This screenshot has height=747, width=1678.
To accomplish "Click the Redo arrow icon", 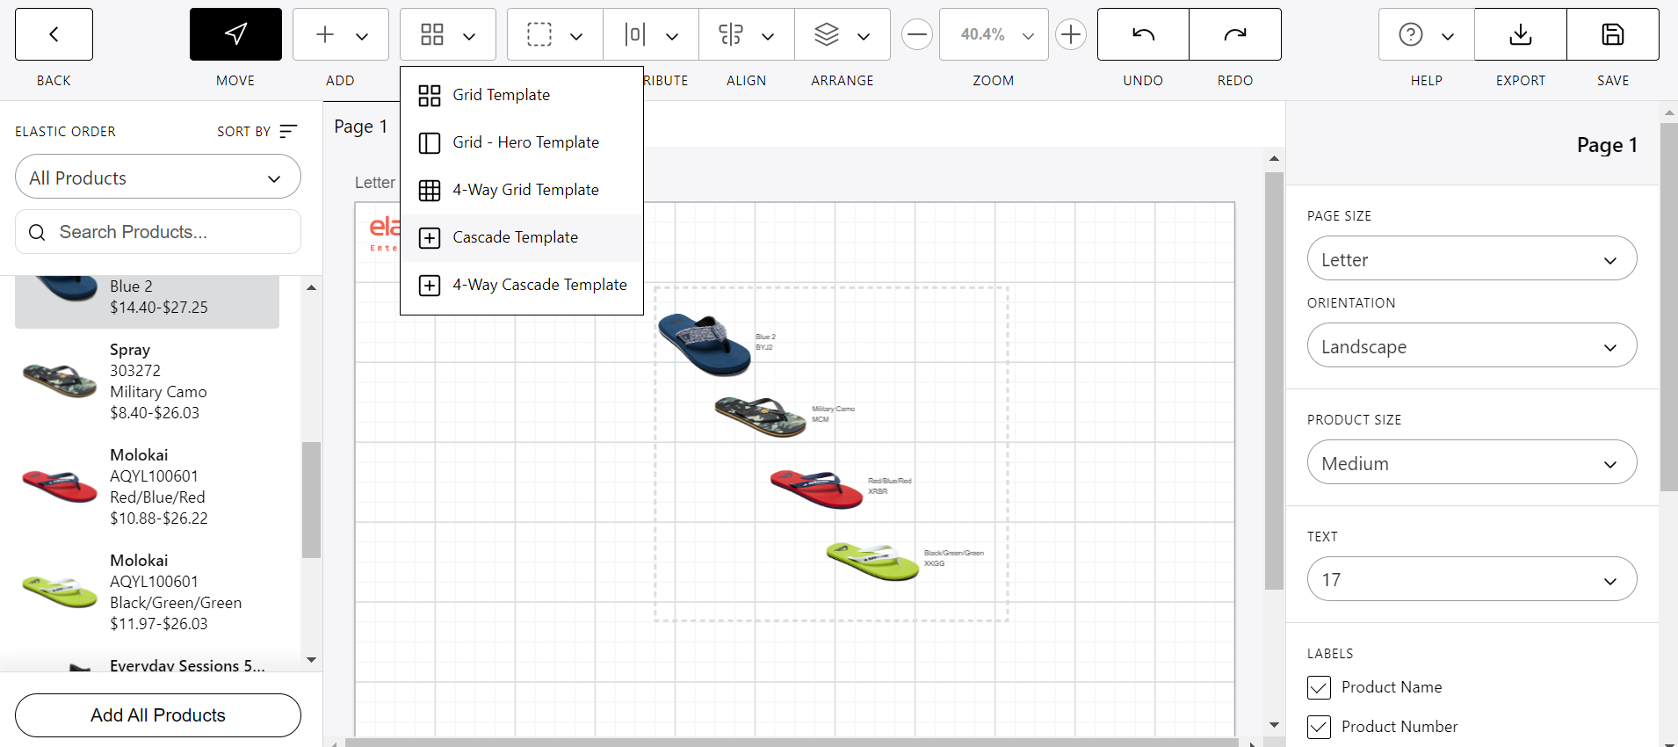I will pos(1234,34).
